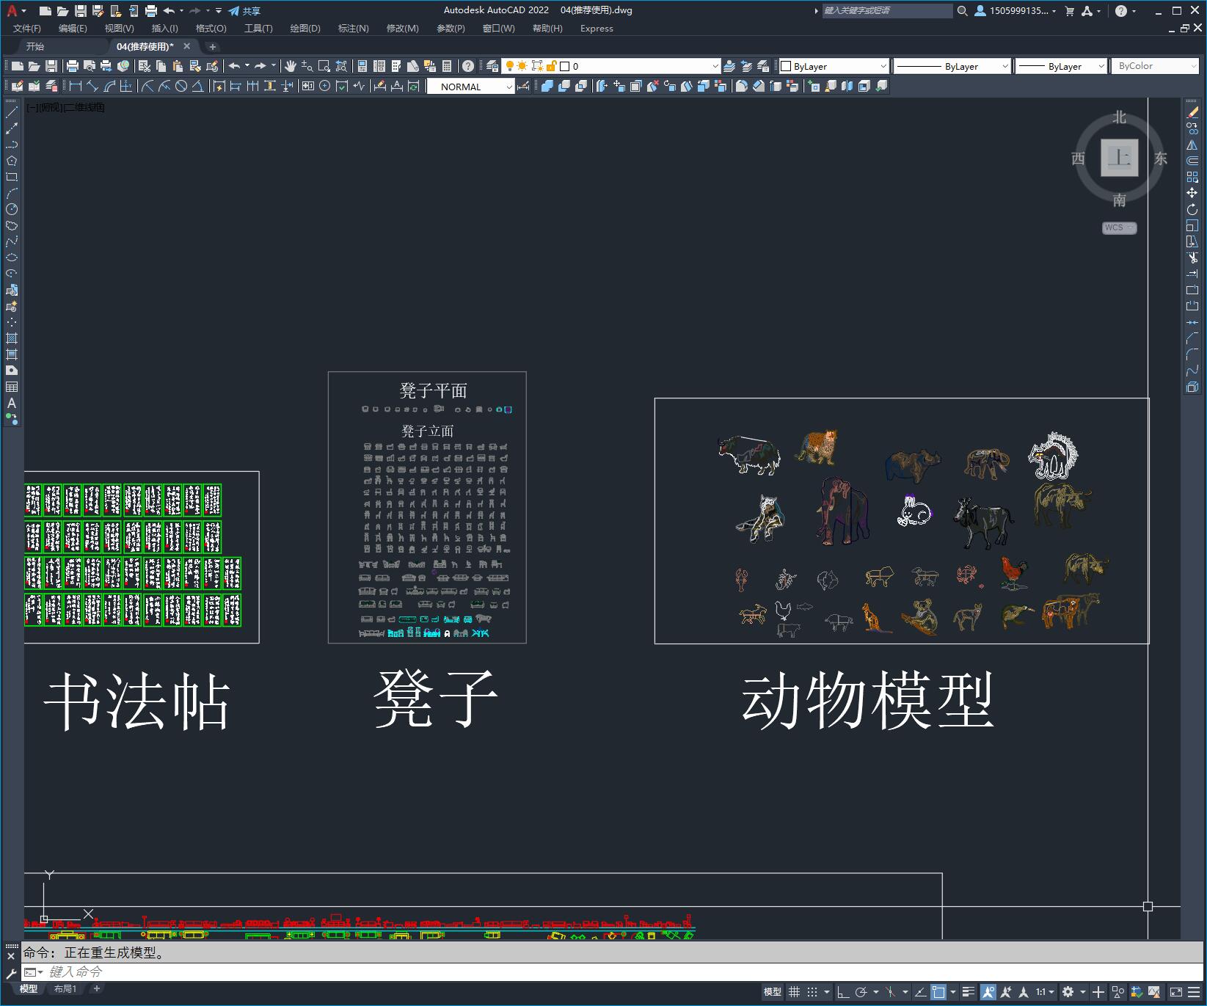The width and height of the screenshot is (1207, 1006).
Task: Open the WCS coordinate system dropdown
Action: pyautogui.click(x=1119, y=227)
